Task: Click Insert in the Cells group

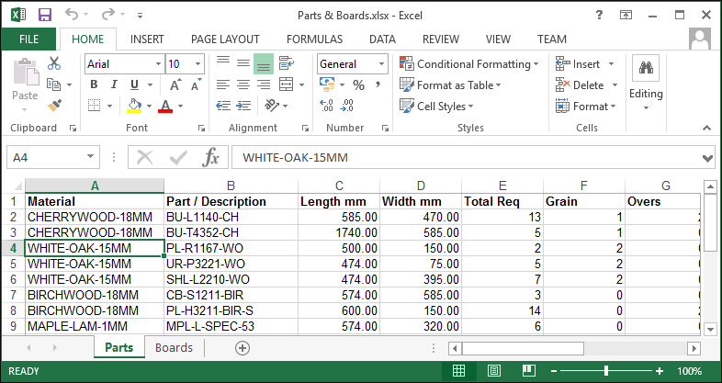Action: tap(578, 64)
